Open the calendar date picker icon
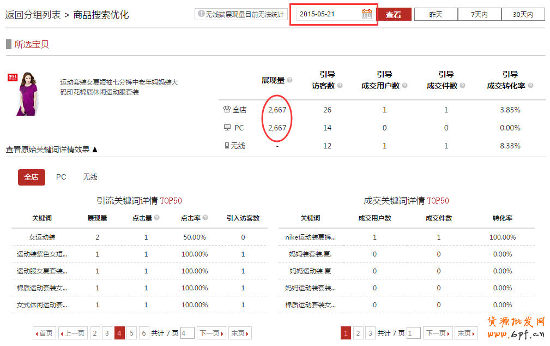Viewport: 550px width, 346px height. (367, 14)
